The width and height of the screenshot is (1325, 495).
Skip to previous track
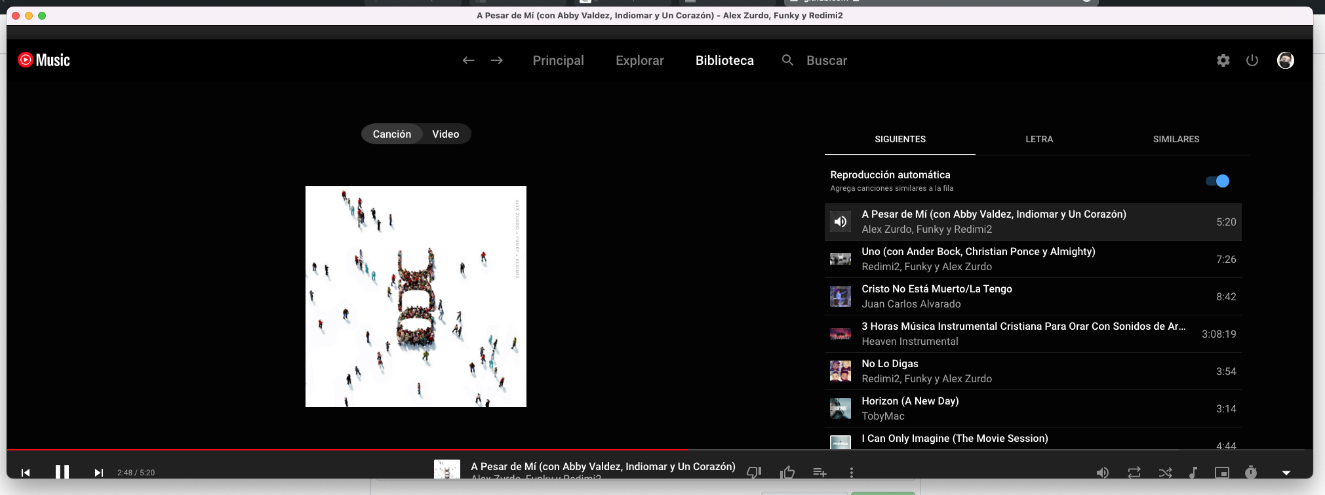(26, 472)
